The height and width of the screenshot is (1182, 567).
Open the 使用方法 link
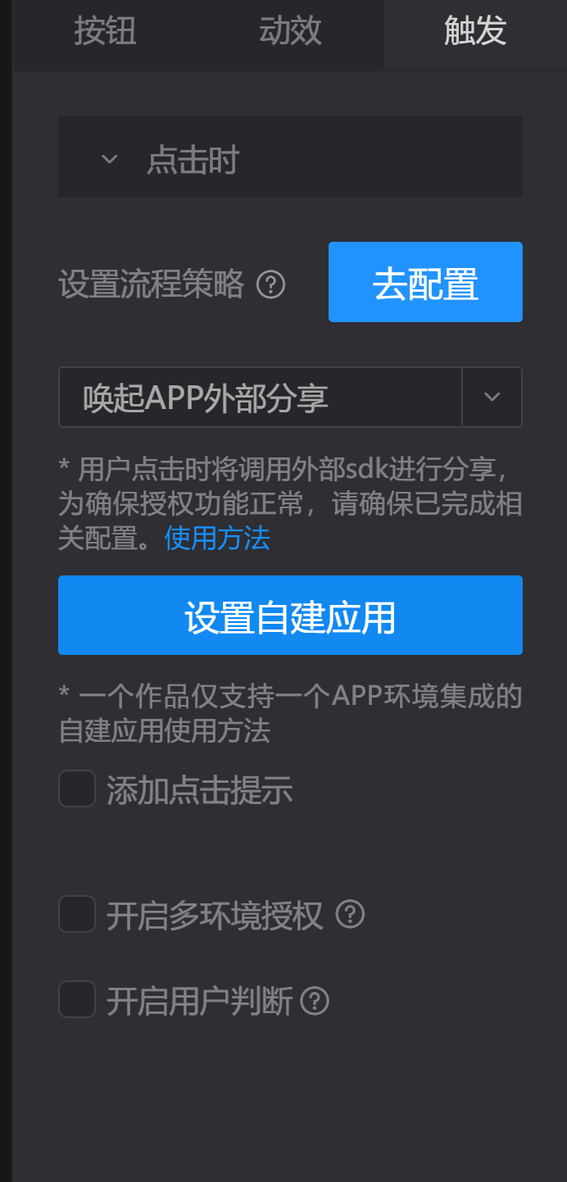click(x=217, y=539)
